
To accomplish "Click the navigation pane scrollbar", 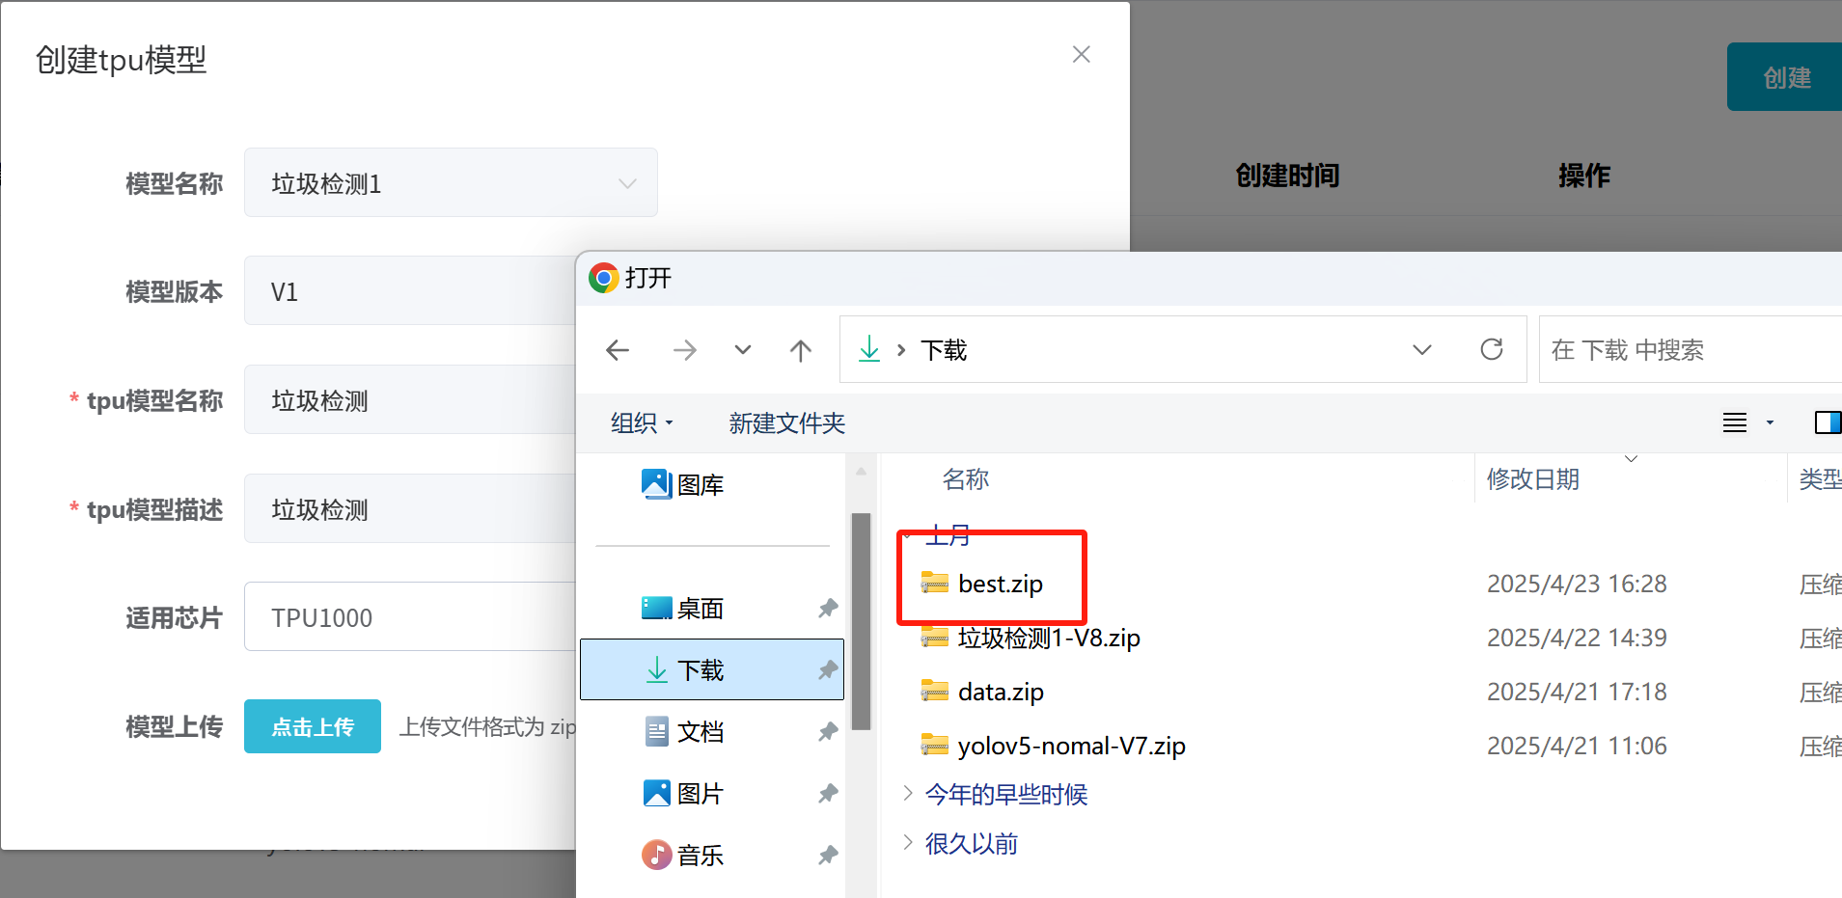I will click(861, 621).
